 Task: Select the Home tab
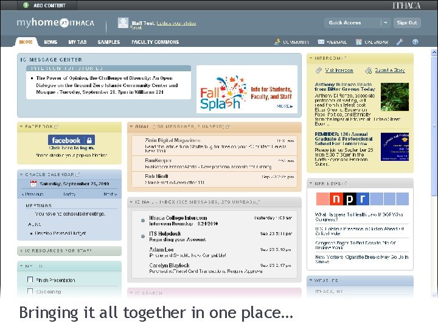click(x=26, y=42)
